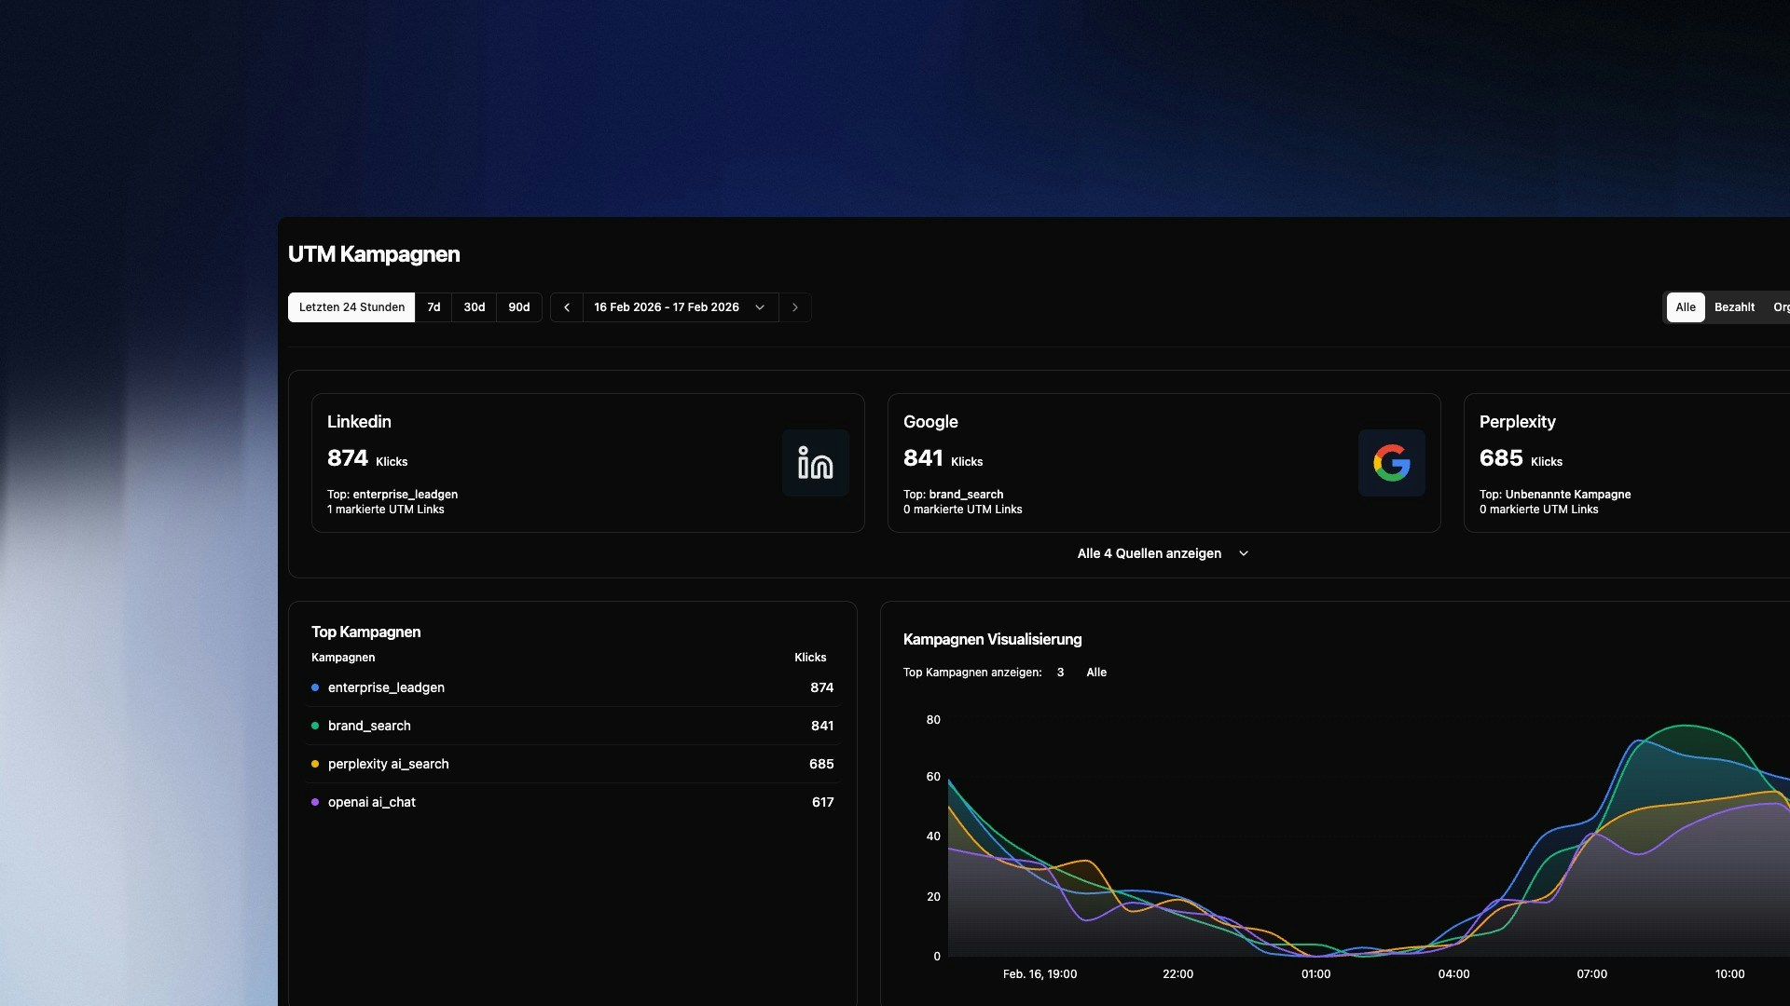Go to previous date range arrow
Viewport: 1790px width, 1006px height.
pos(567,307)
